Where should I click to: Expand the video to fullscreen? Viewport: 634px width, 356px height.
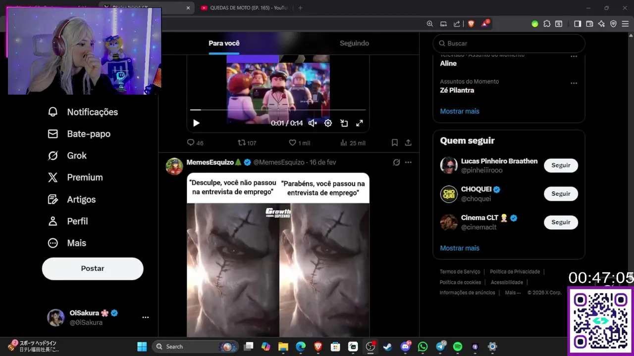tap(360, 123)
